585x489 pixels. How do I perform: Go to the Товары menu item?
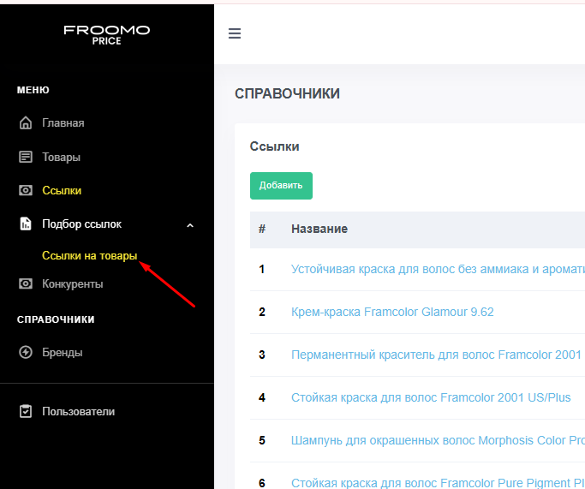(62, 157)
